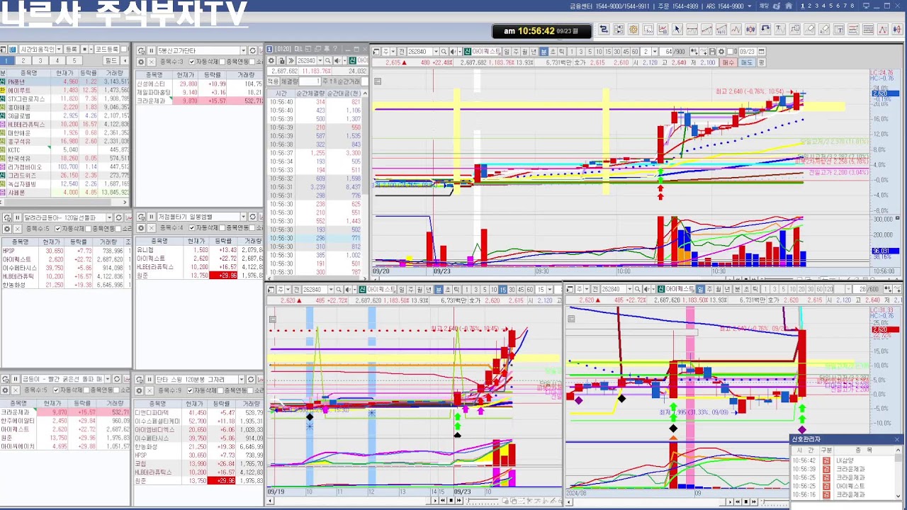Click the settings gear in the top chart toolbar
This screenshot has height=510, width=907.
[x=721, y=52]
